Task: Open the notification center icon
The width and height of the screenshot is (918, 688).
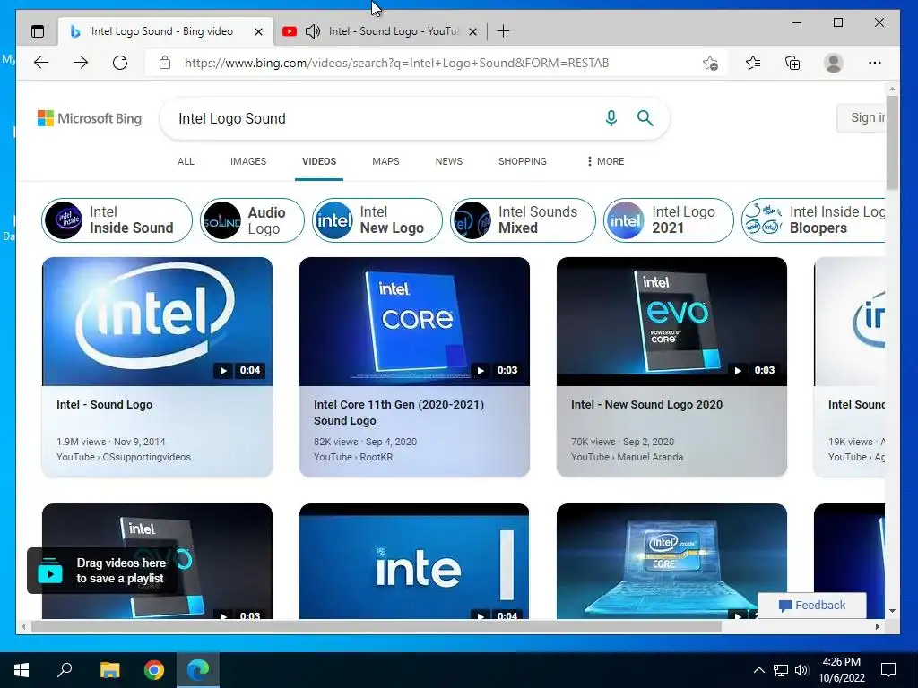Action: 888,670
